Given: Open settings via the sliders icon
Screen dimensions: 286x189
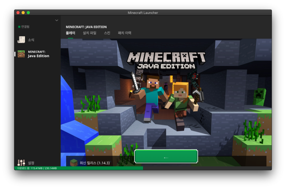Looking at the screenshot, I should pyautogui.click(x=21, y=163).
